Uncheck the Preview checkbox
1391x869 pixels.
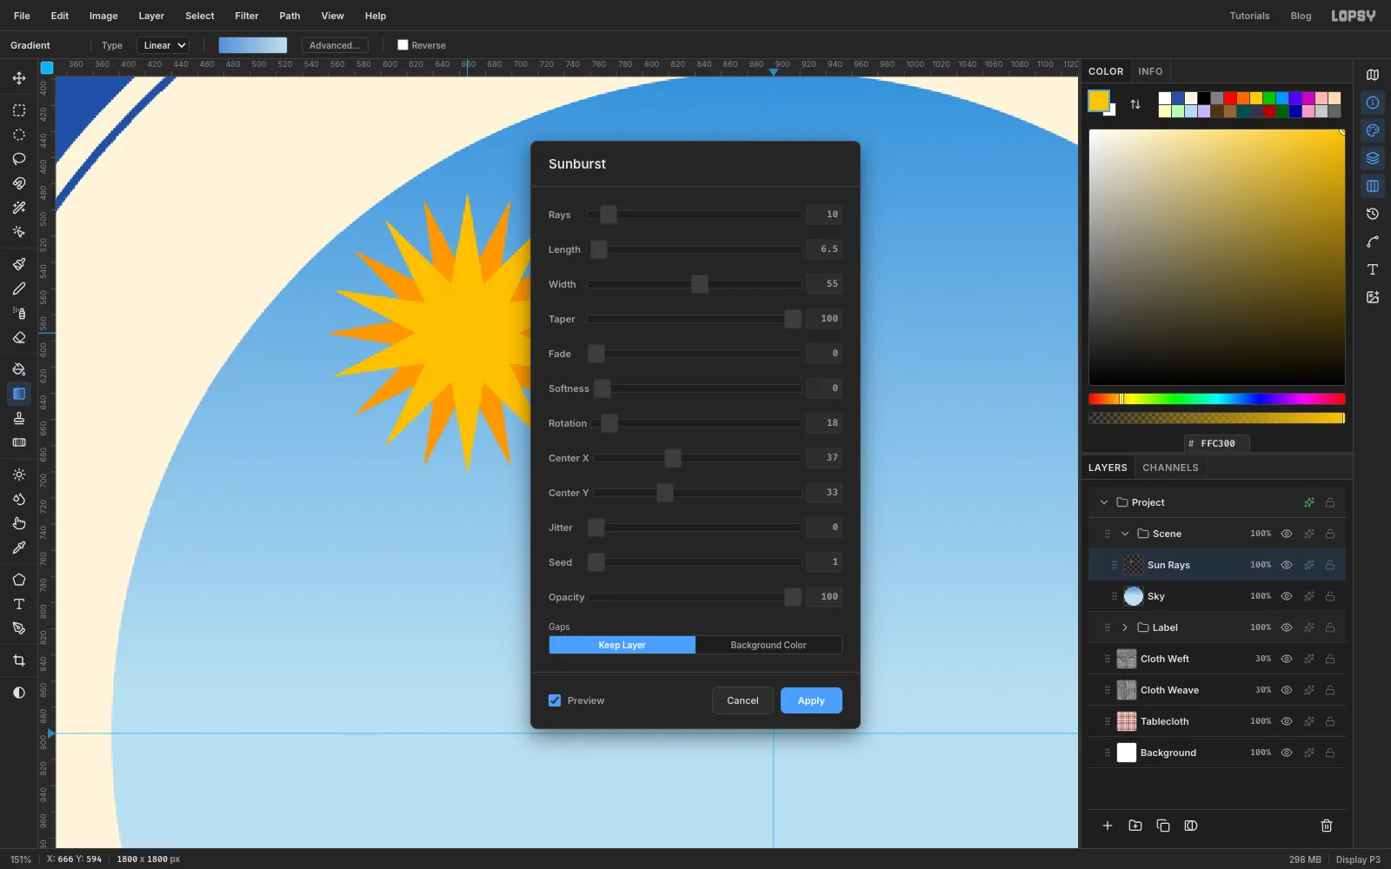tap(555, 700)
